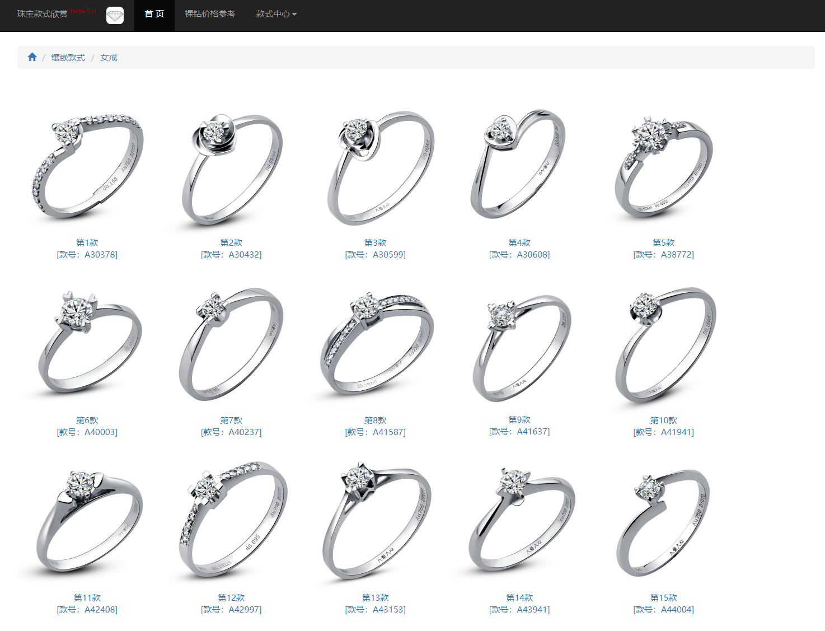Open ring image of style A30432
This screenshot has width=825, height=631.
(x=231, y=166)
